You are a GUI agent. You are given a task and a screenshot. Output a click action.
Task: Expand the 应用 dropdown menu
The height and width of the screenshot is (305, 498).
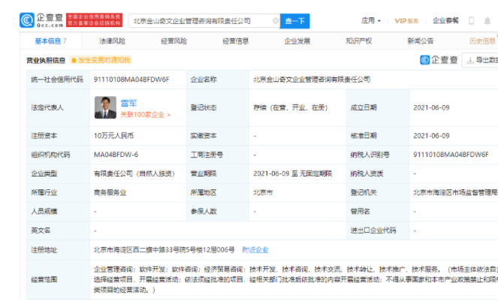pyautogui.click(x=370, y=20)
